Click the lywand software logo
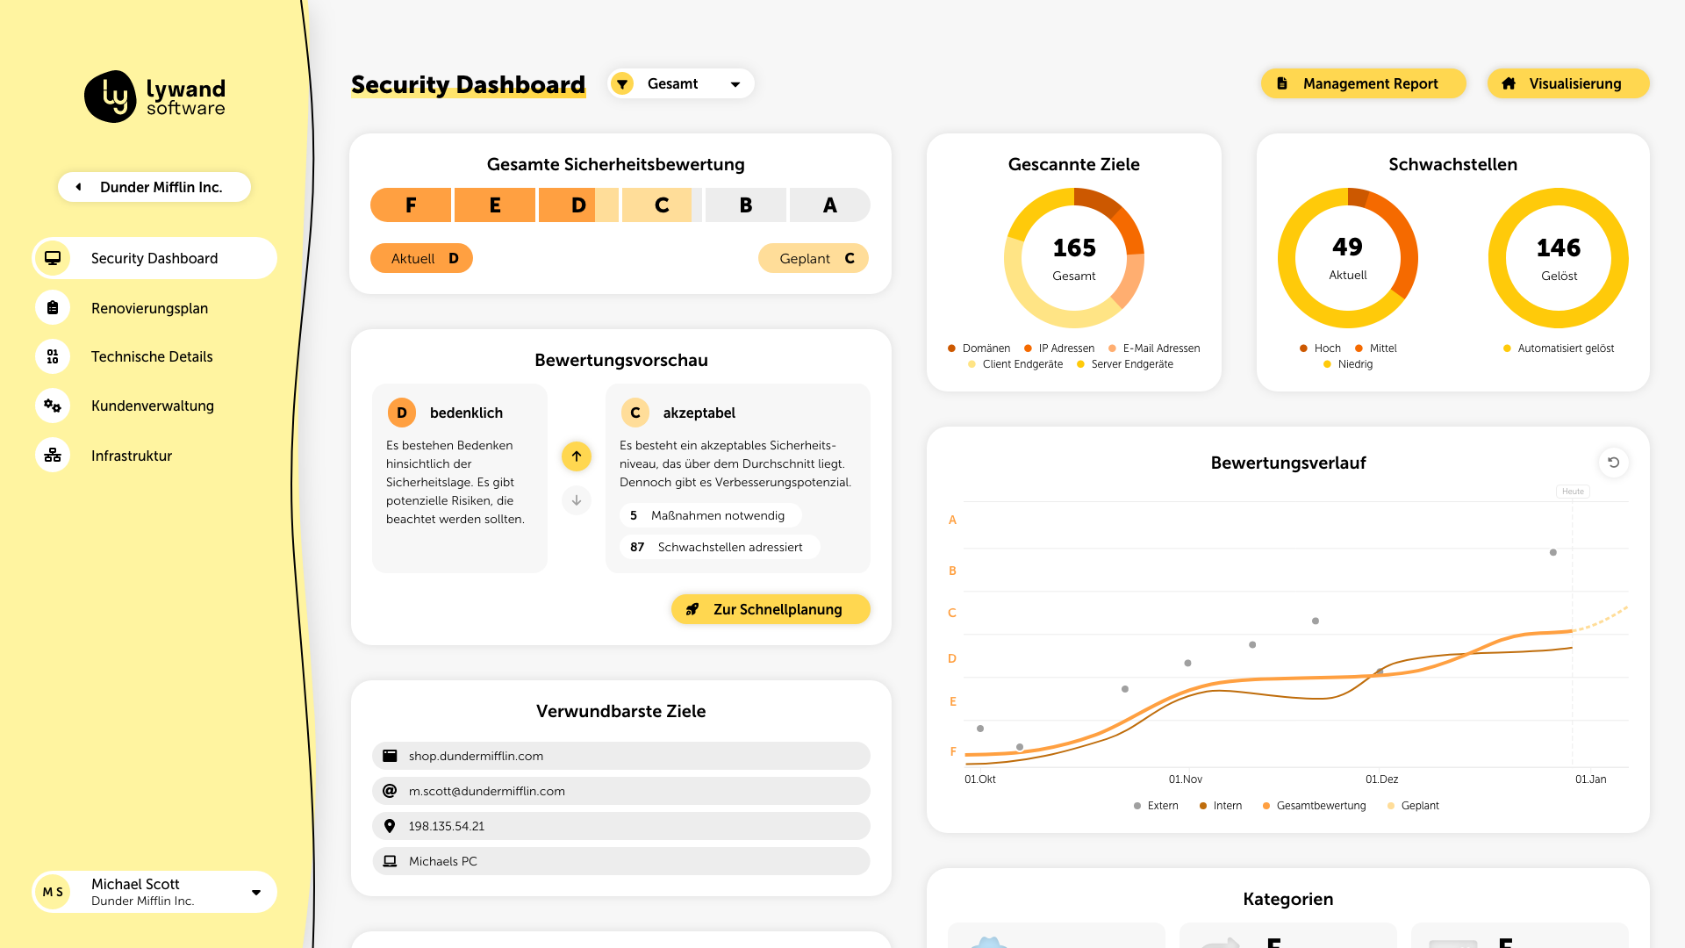Image resolution: width=1685 pixels, height=948 pixels. coord(154,97)
